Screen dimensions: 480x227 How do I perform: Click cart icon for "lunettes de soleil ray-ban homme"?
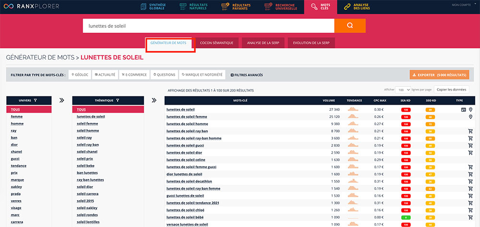(x=470, y=138)
